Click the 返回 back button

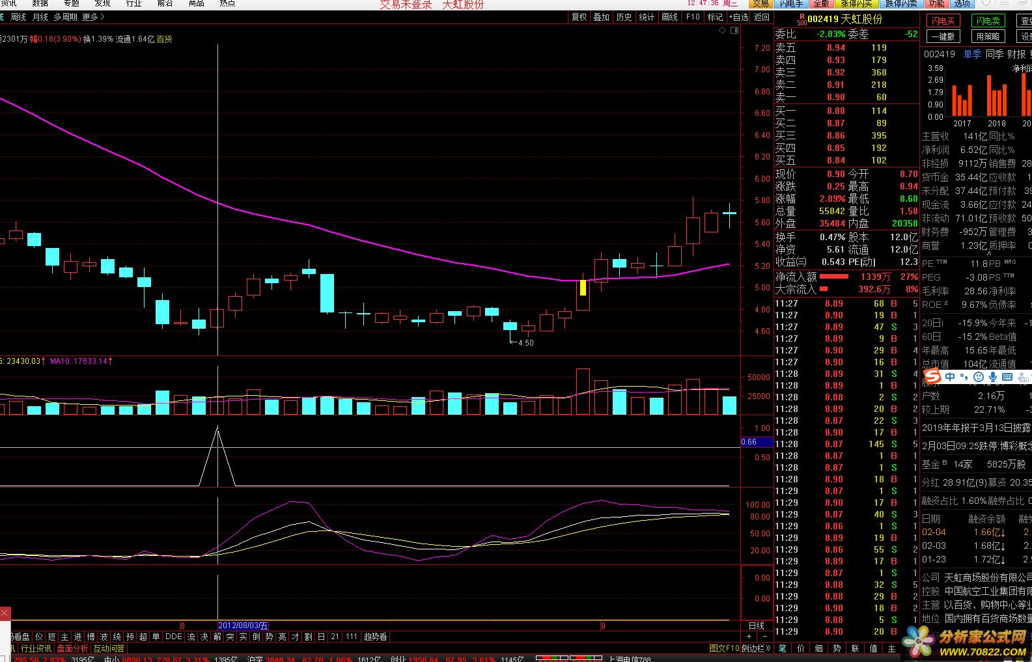click(762, 17)
